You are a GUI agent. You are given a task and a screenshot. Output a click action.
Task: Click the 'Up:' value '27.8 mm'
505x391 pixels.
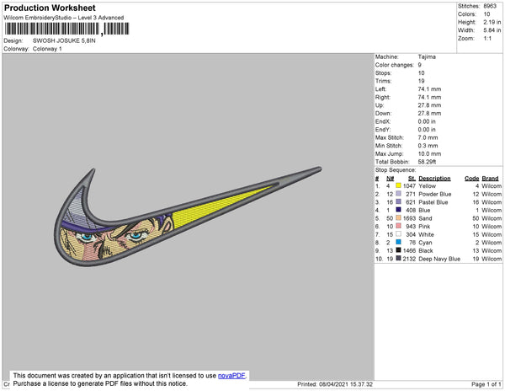point(429,105)
